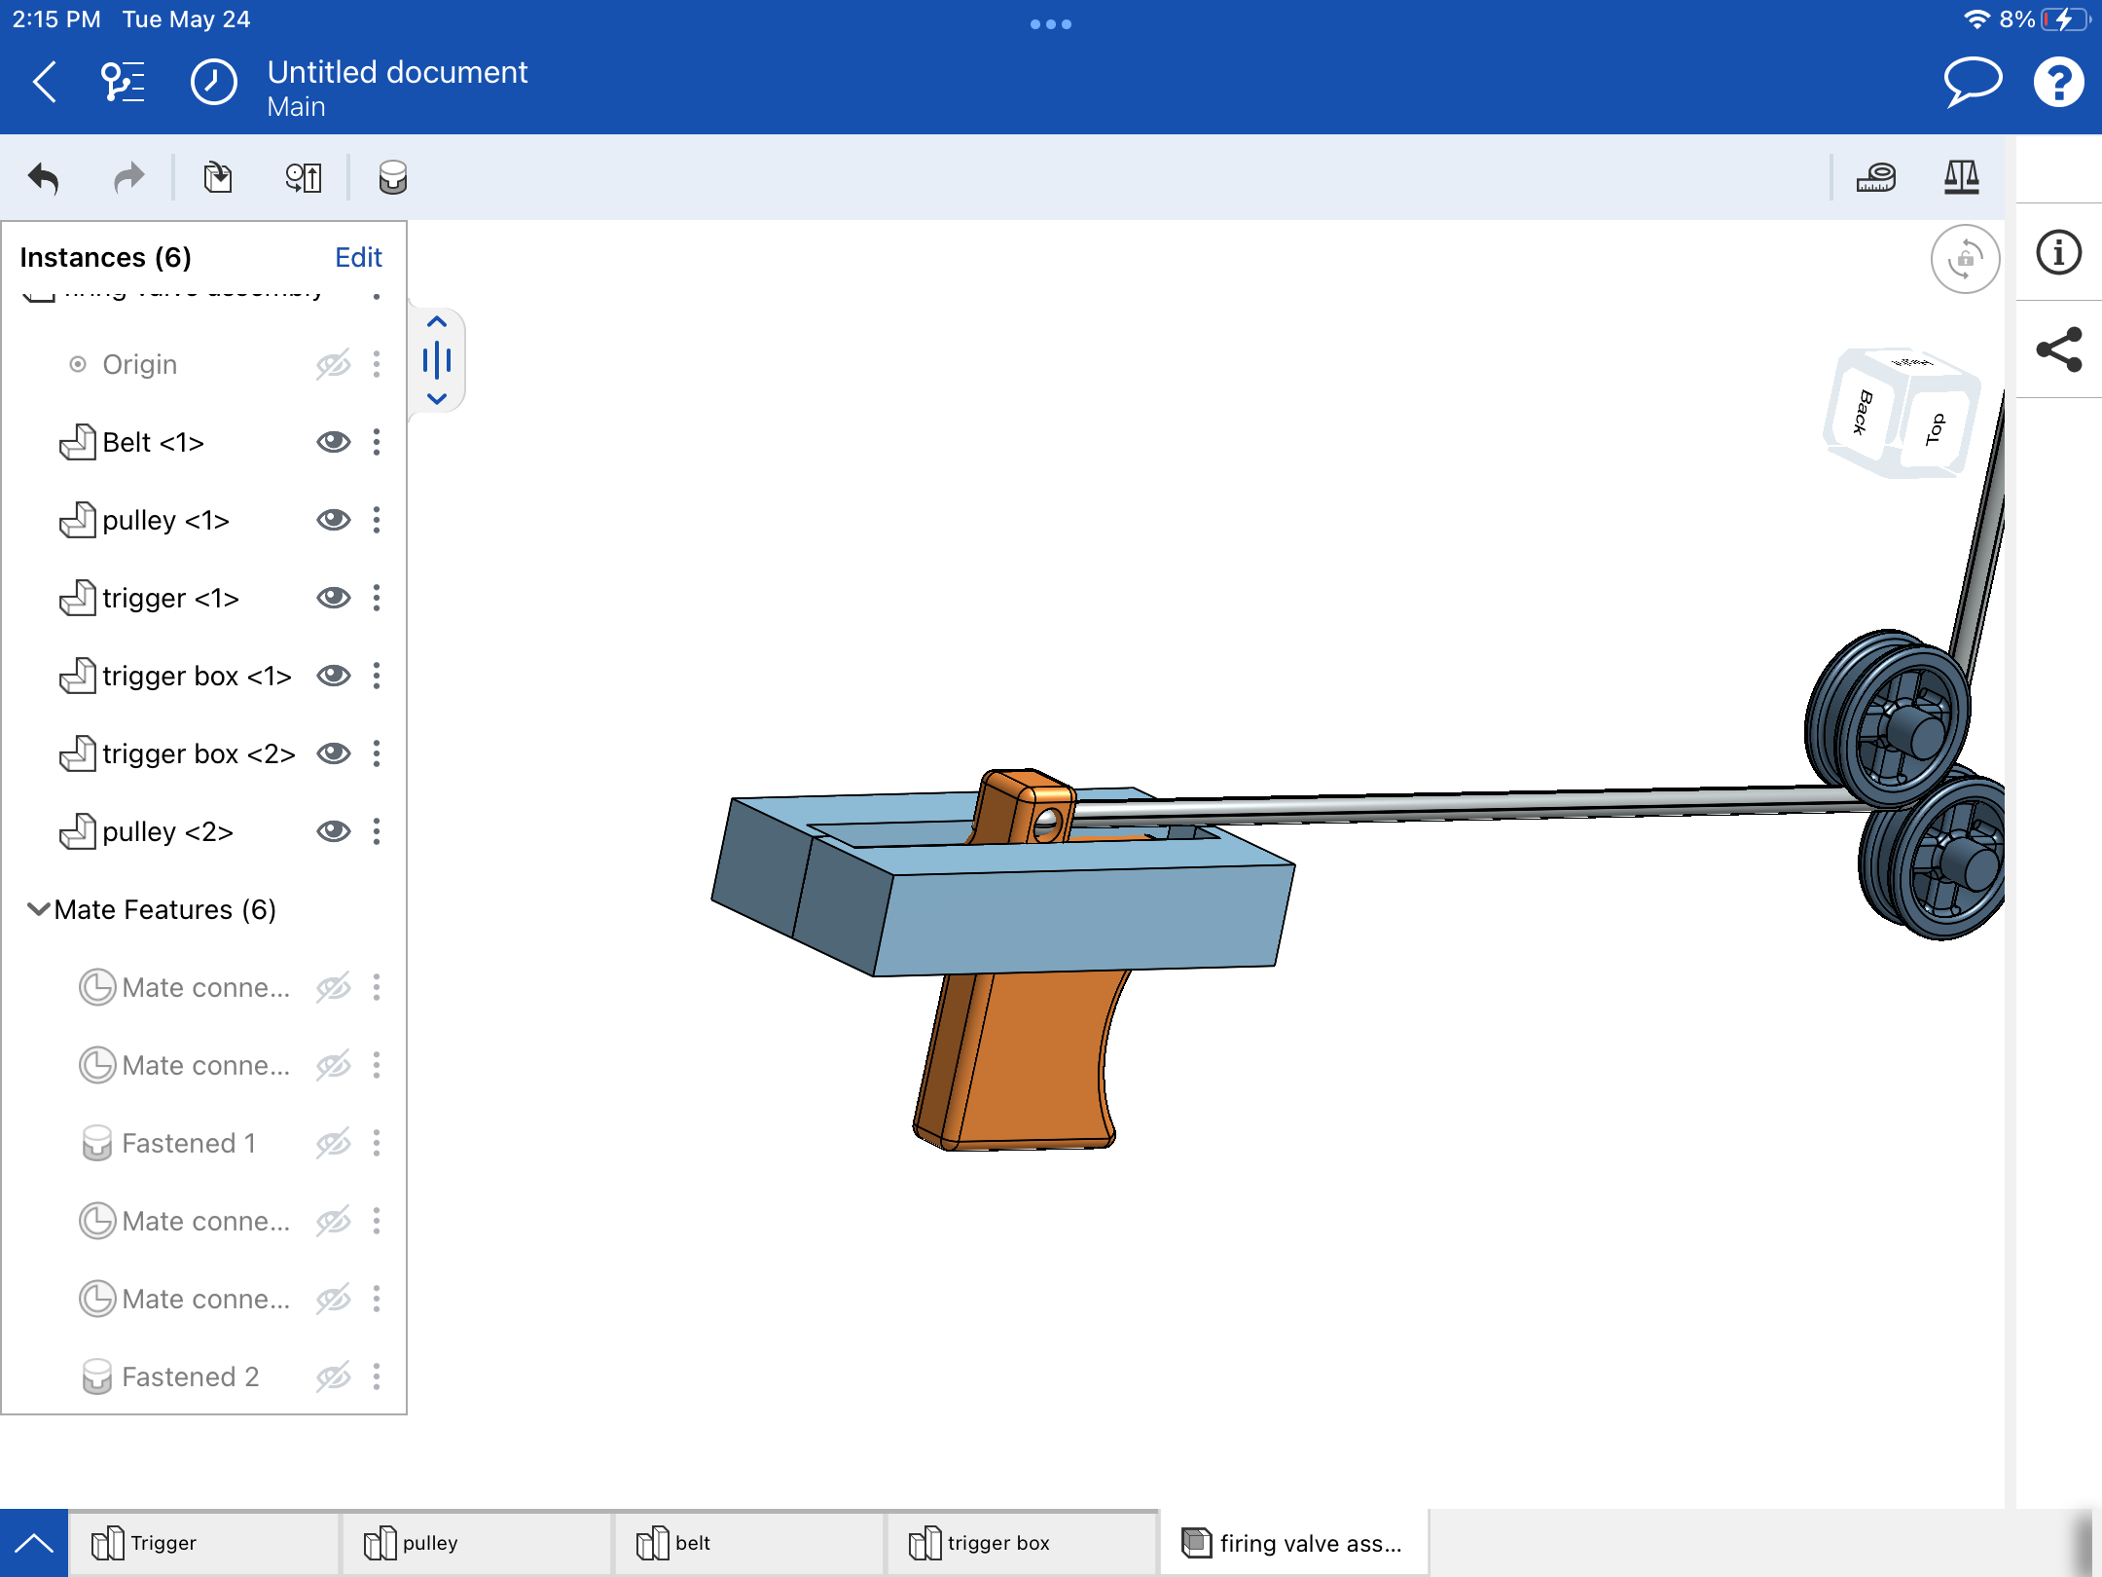The width and height of the screenshot is (2102, 1577).
Task: Tap the share icon
Action: click(2059, 349)
